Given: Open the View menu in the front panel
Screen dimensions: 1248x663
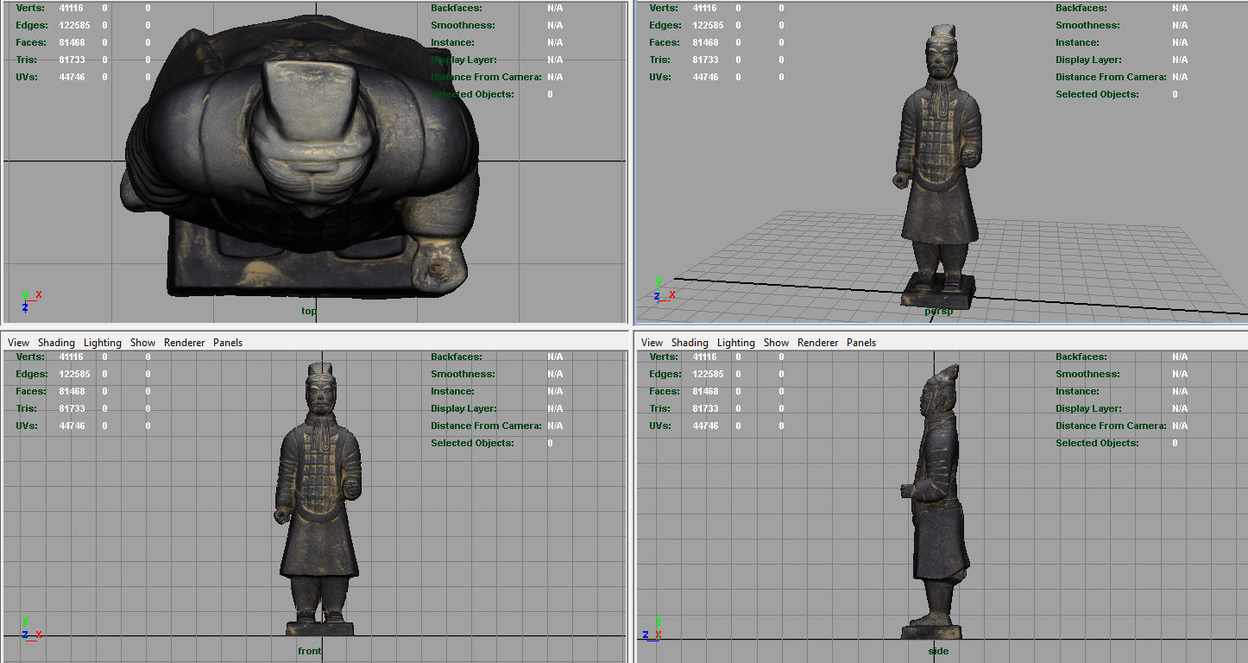Looking at the screenshot, I should click(x=18, y=343).
